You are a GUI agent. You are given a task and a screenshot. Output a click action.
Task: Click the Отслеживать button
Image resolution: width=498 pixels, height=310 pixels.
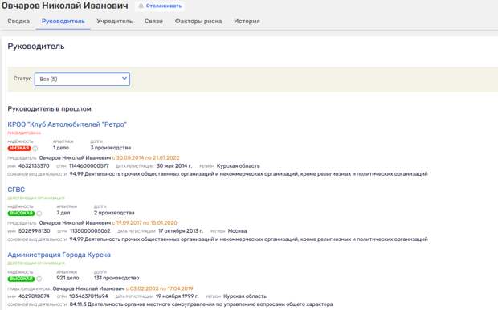coord(161,6)
